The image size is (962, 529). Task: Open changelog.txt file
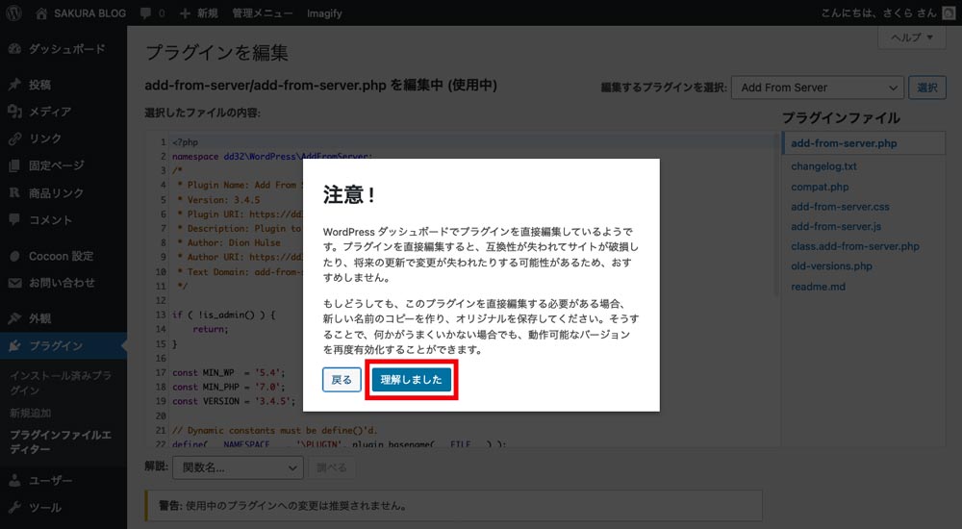pyautogui.click(x=823, y=166)
